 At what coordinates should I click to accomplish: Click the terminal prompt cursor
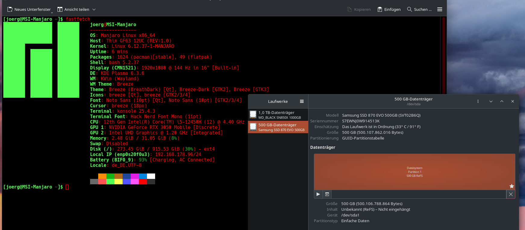pos(67,187)
